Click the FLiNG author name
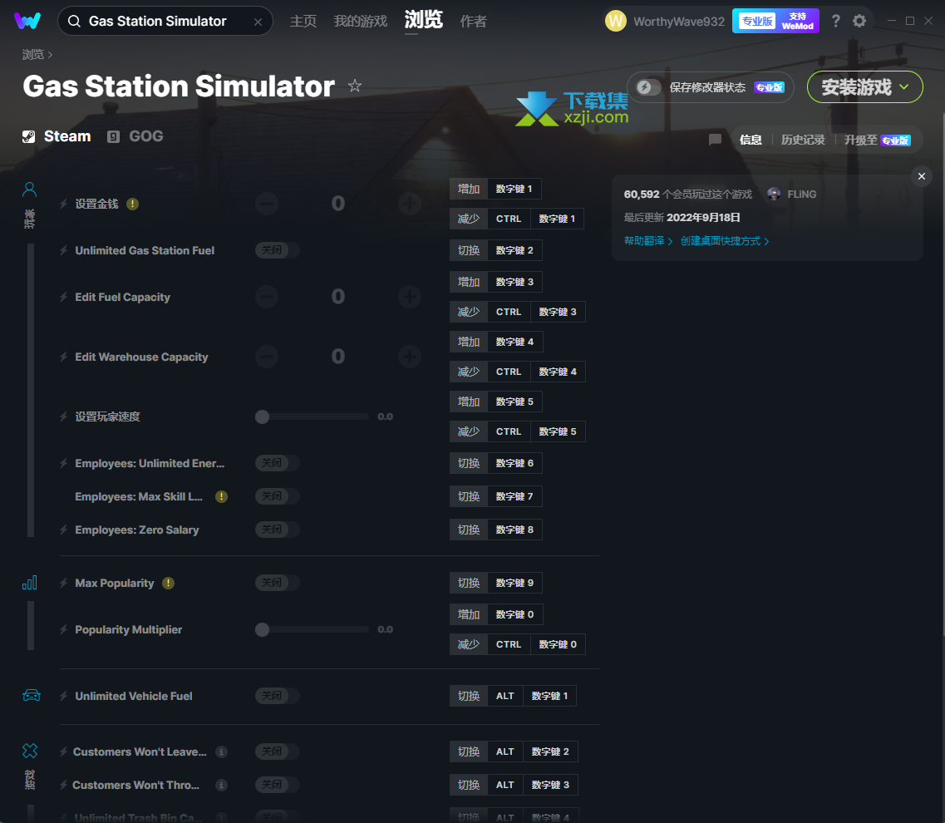The height and width of the screenshot is (823, 945). [801, 195]
